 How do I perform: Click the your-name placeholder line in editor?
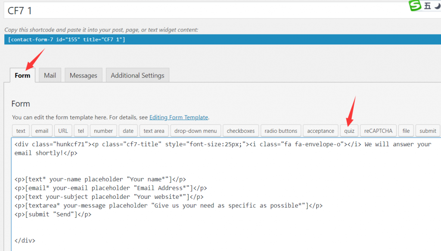(100, 179)
